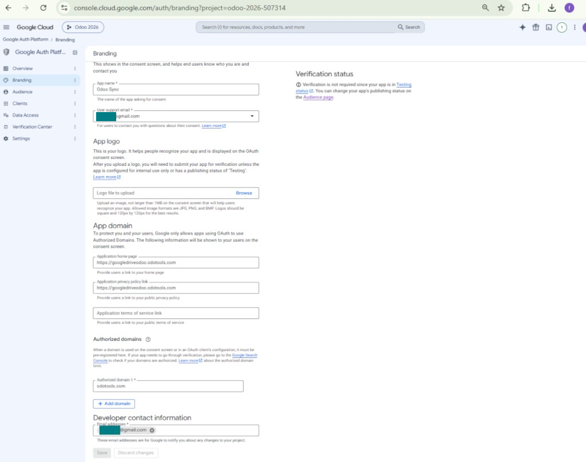
Task: Click the gift box icon in header
Action: (x=536, y=27)
